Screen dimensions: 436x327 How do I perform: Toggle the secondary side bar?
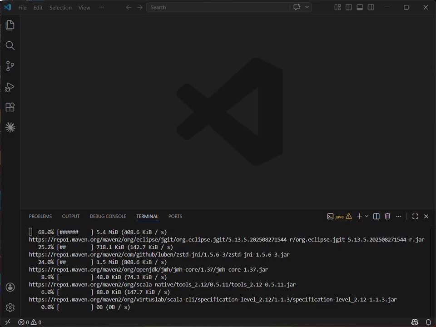click(x=371, y=8)
